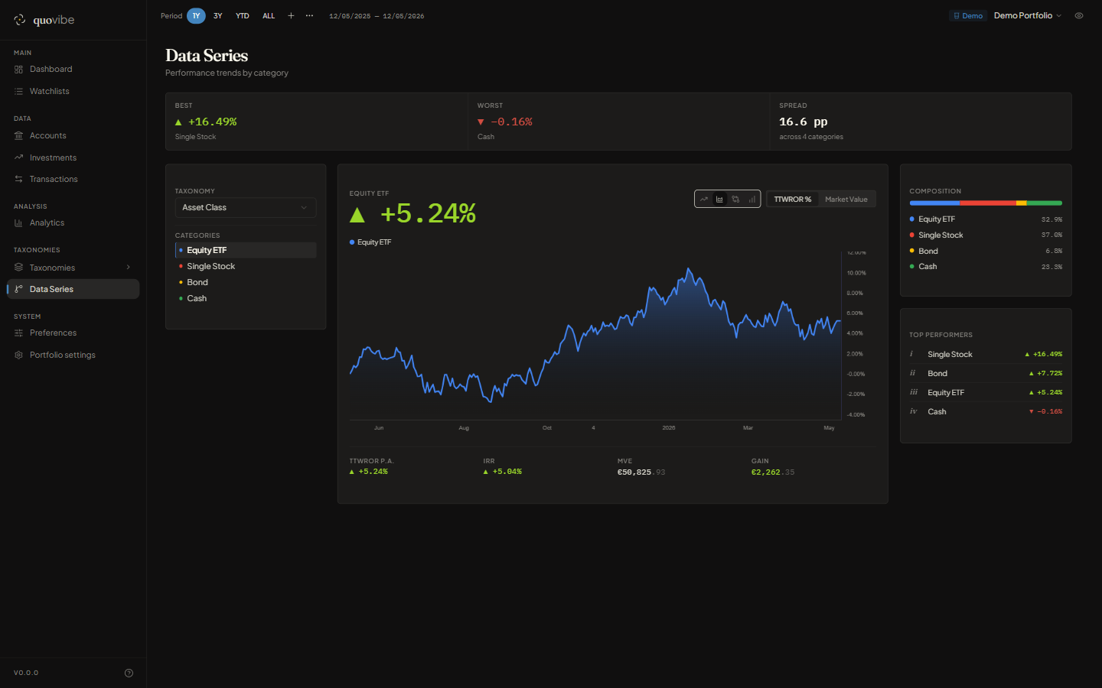Viewport: 1102px width, 688px height.
Task: Open Analytics bar chart icon in sidebar
Action: point(18,223)
